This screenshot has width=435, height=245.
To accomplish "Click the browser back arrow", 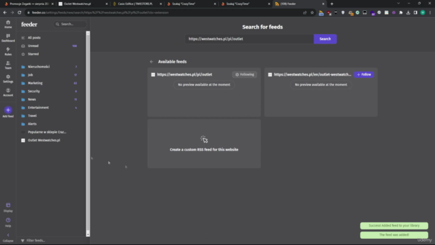I will tap(5, 12).
